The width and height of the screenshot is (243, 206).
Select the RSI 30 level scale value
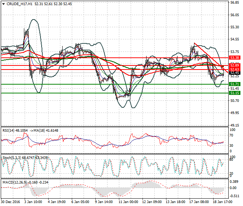tap(231, 145)
